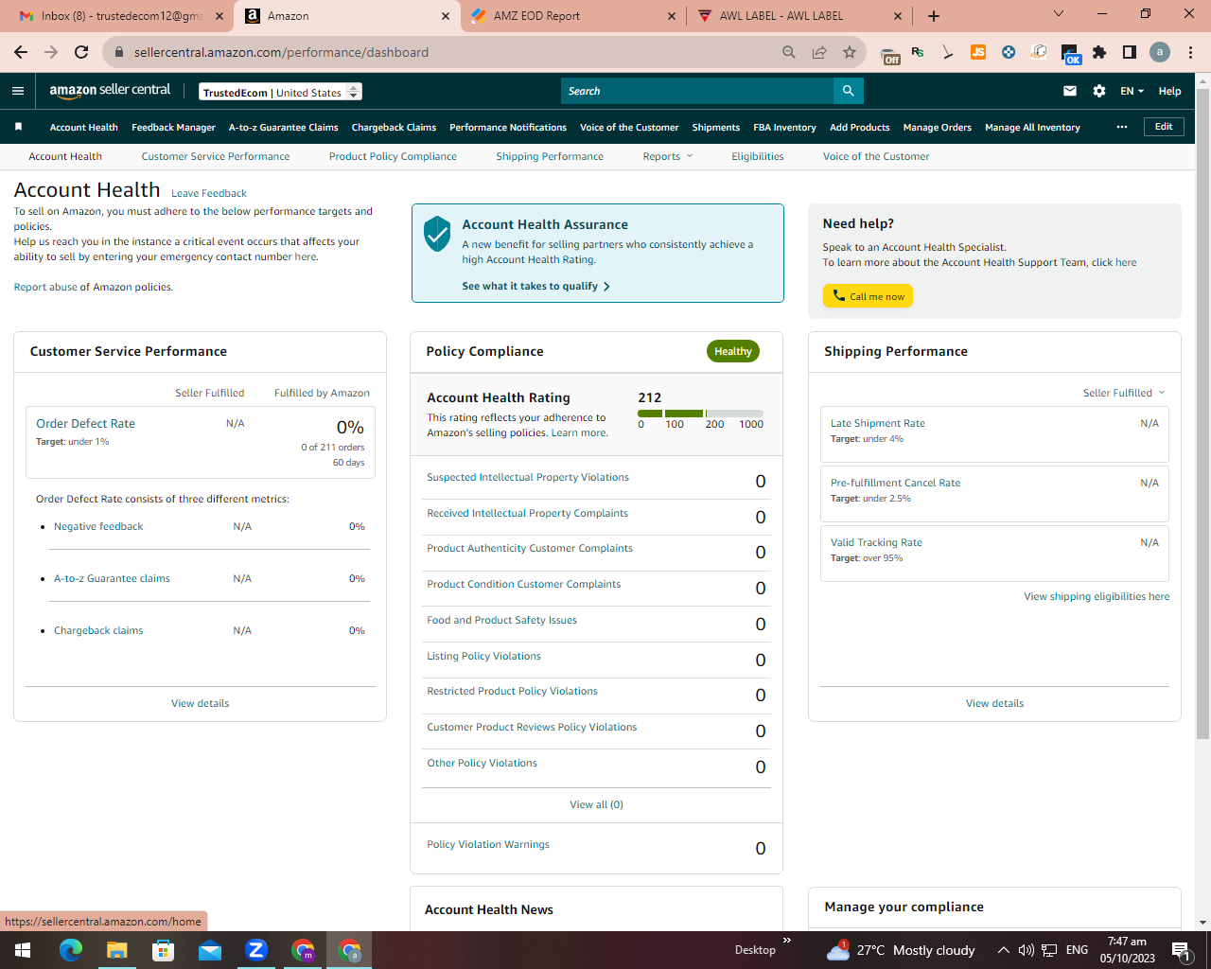
Task: Open the Chrome three-dot menu
Action: (x=1191, y=52)
